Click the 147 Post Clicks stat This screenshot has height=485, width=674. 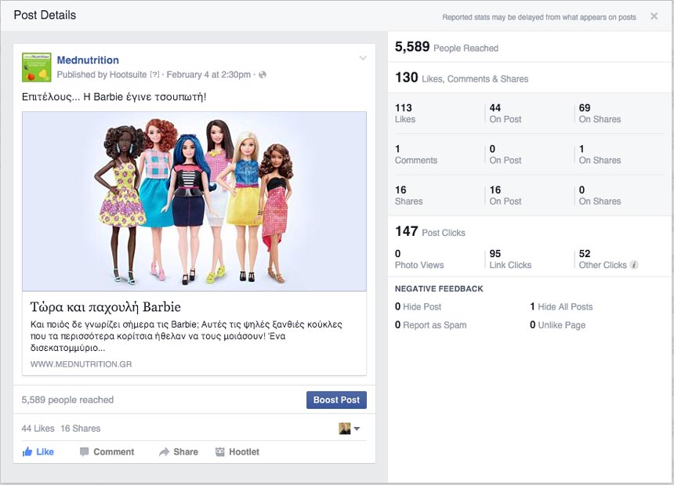click(x=429, y=232)
